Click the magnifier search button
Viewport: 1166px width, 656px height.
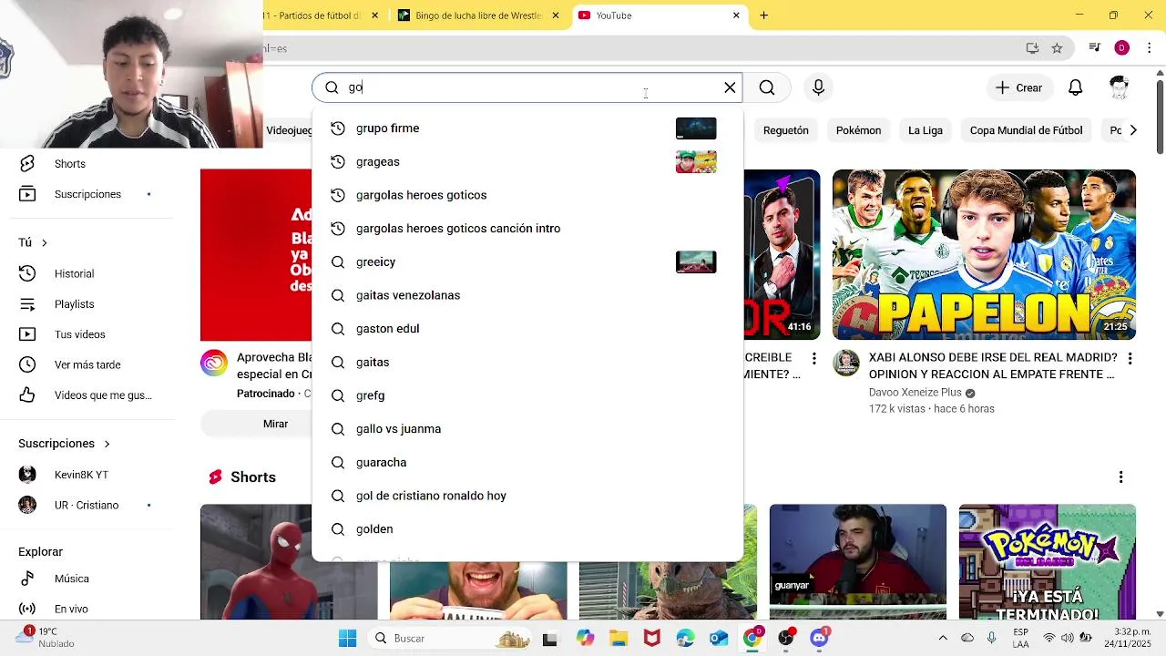point(767,87)
